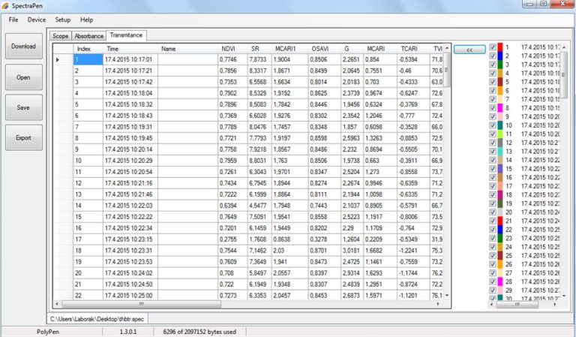The width and height of the screenshot is (576, 337).
Task: Switch to the Absorbance tab
Action: point(89,35)
